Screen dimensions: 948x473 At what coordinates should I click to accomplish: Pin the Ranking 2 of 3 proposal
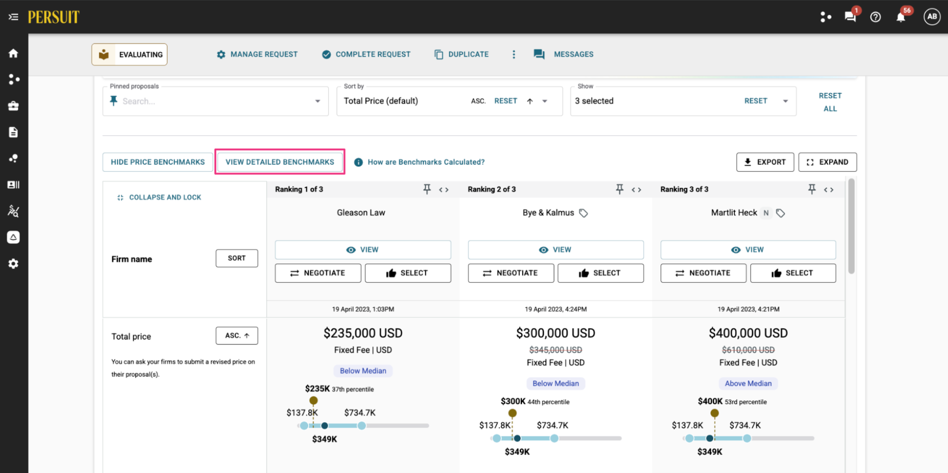pos(619,189)
